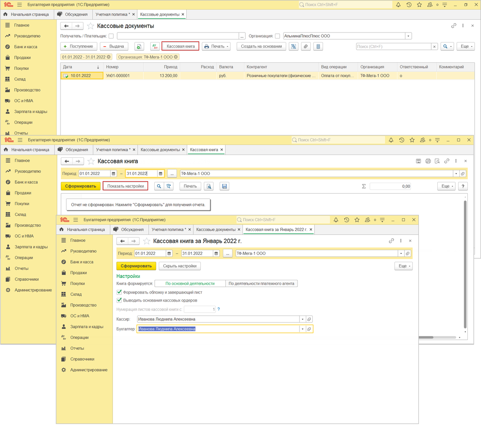Click the notifications bell in the back Кассовые документы window
The height and width of the screenshot is (426, 481).
point(398,5)
